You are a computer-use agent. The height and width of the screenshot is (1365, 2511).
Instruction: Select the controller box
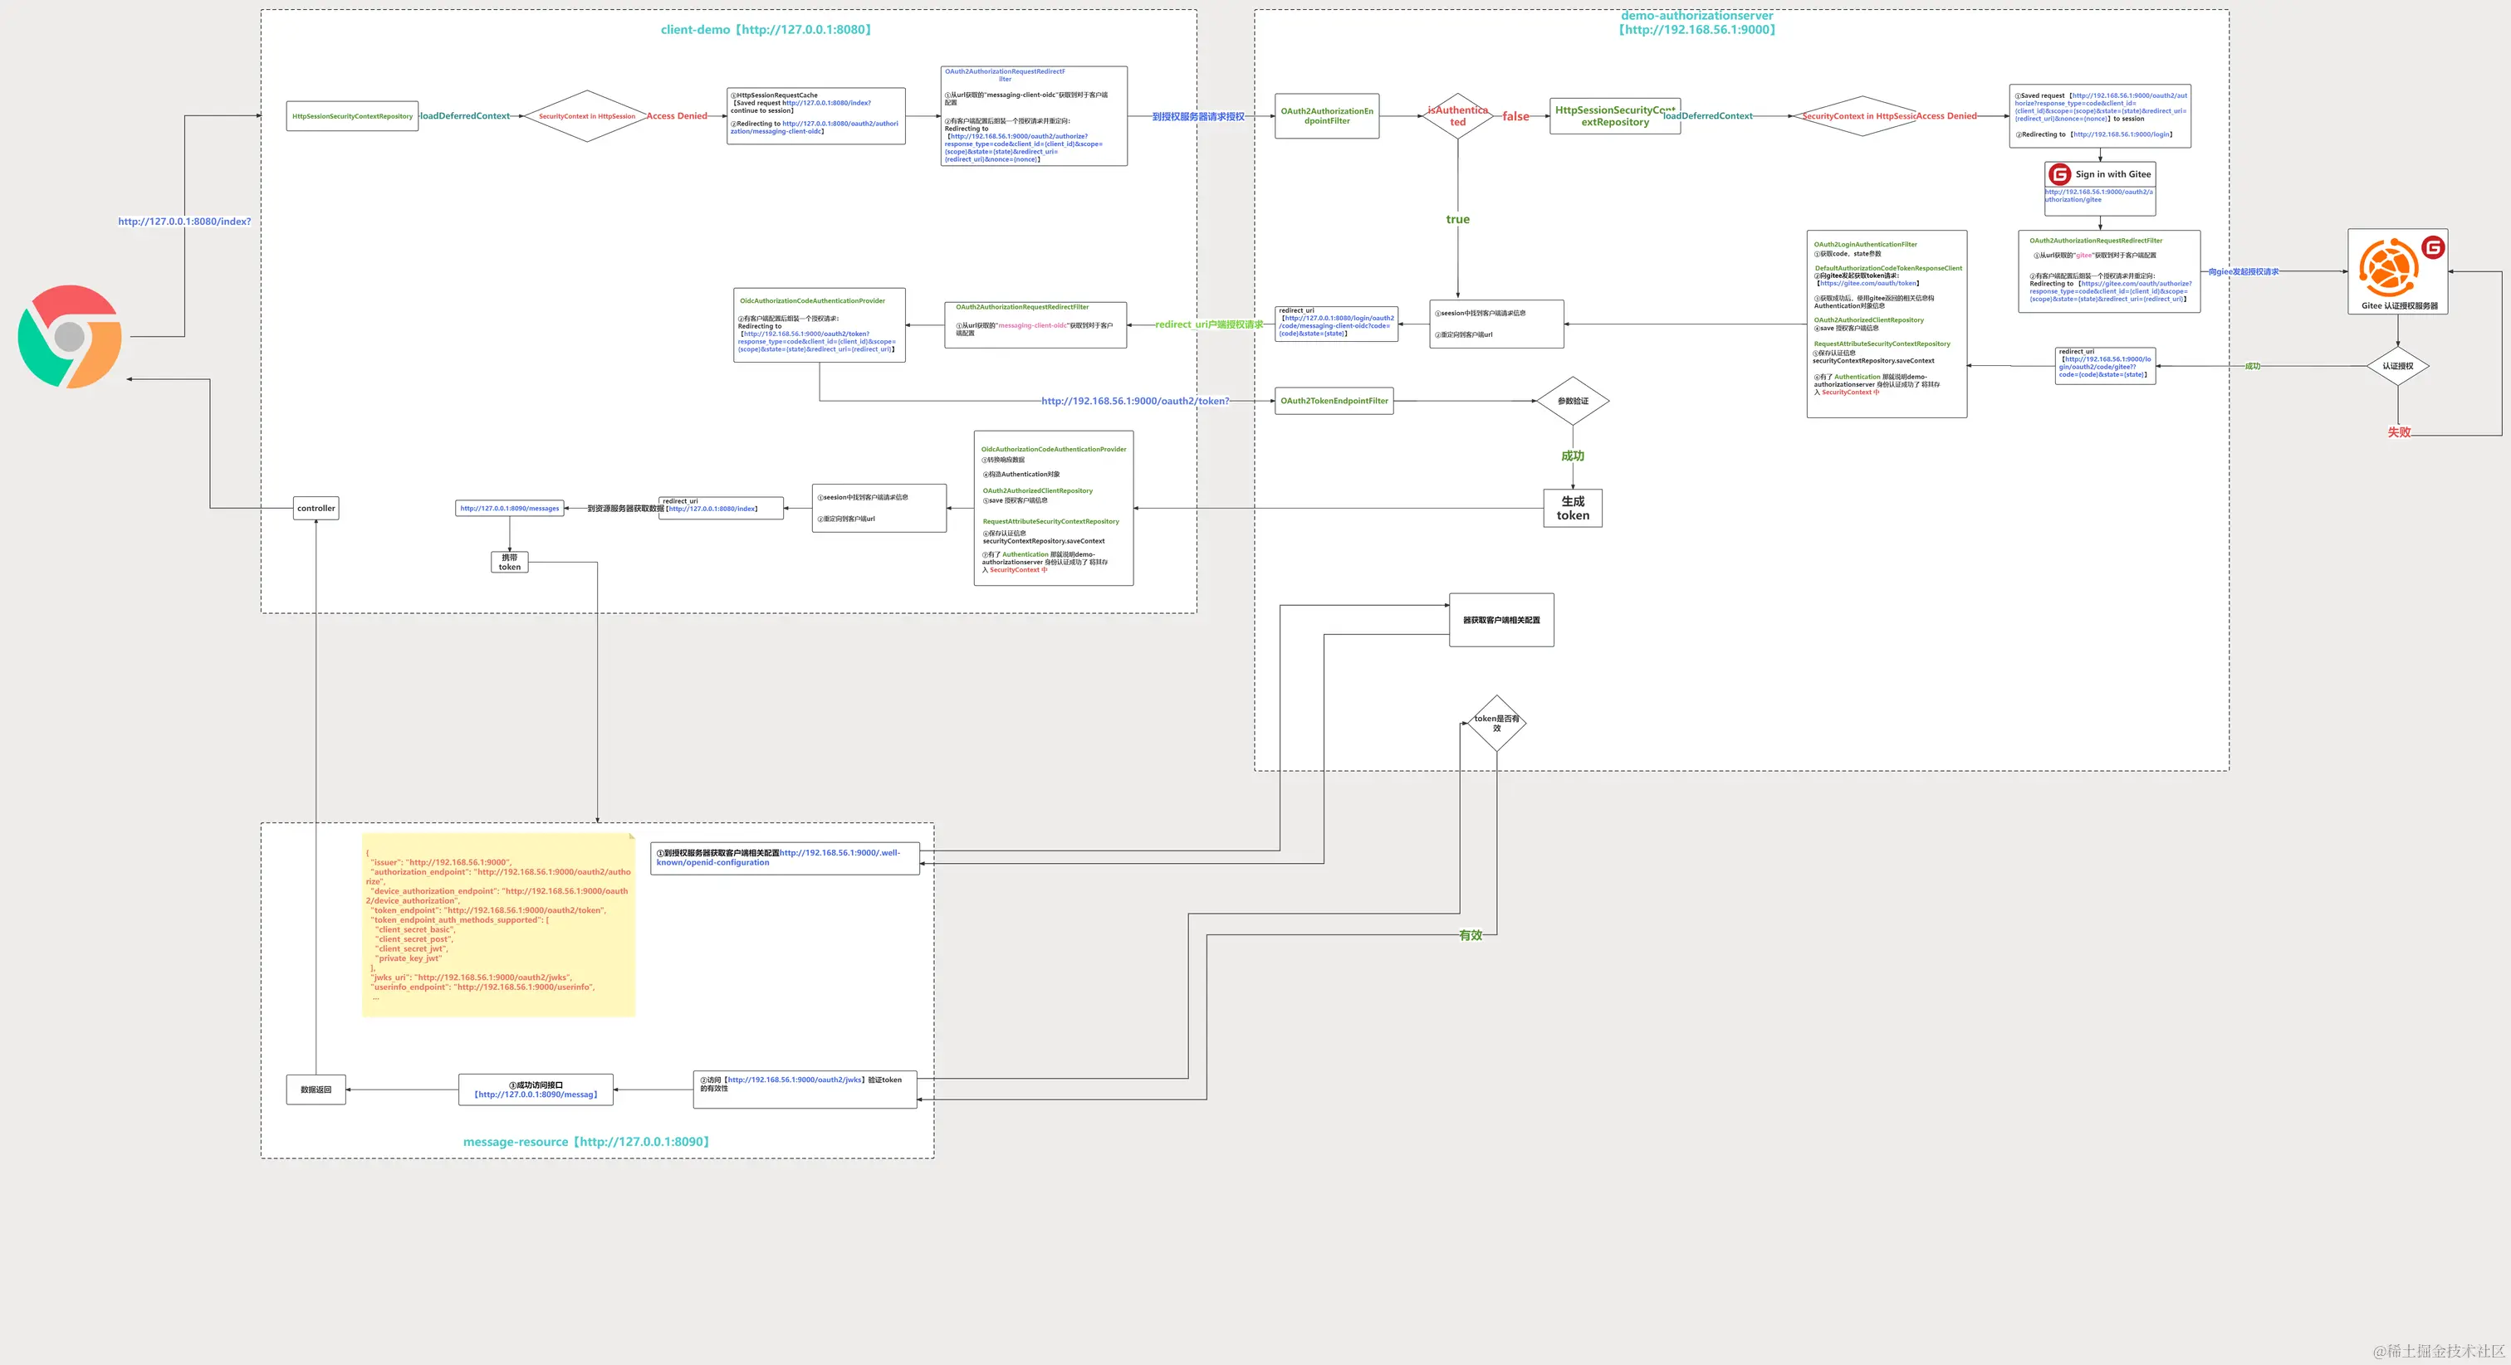316,508
